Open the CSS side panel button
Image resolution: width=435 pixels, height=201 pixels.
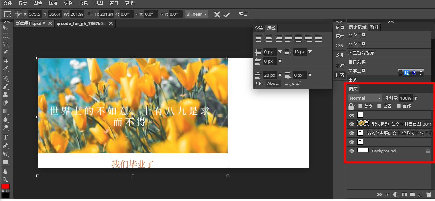click(339, 45)
